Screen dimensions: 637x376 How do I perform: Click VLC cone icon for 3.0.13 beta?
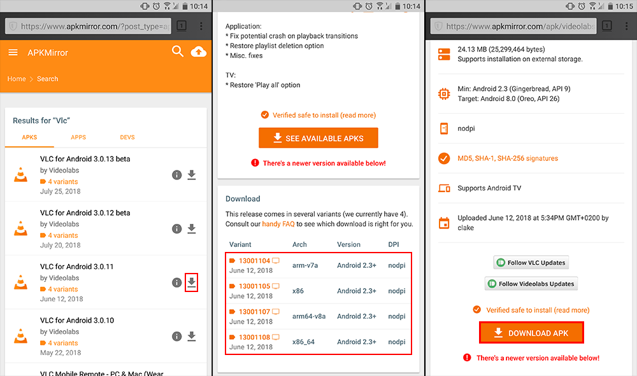[21, 174]
